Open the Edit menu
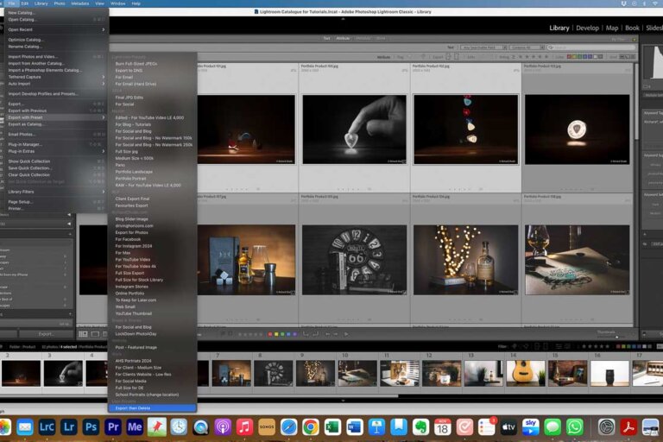This screenshot has height=442, width=663. (25, 3)
